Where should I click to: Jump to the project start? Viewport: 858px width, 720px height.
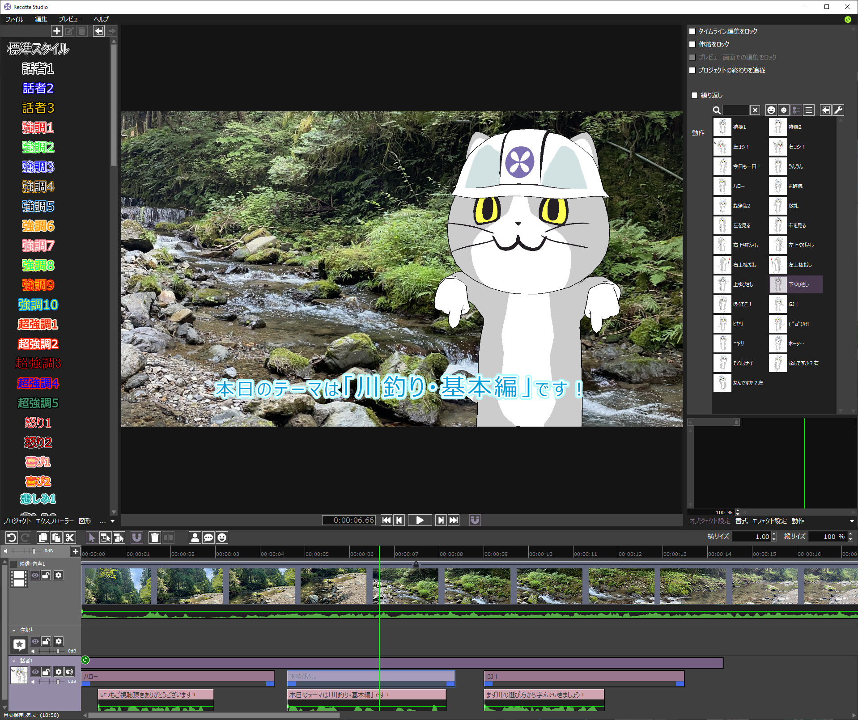pyautogui.click(x=387, y=520)
